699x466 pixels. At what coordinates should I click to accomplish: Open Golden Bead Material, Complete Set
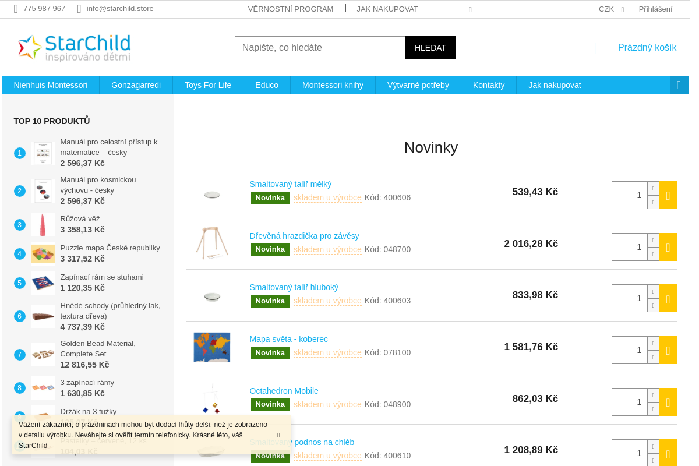98,349
